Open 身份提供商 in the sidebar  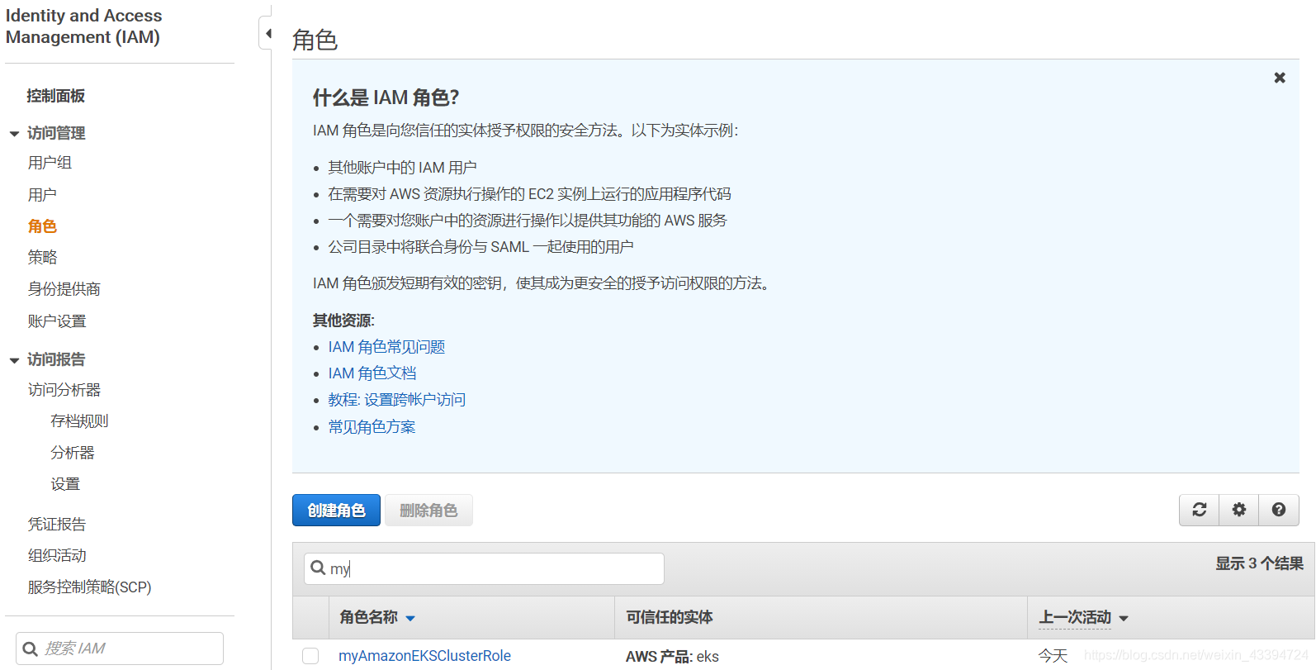64,289
